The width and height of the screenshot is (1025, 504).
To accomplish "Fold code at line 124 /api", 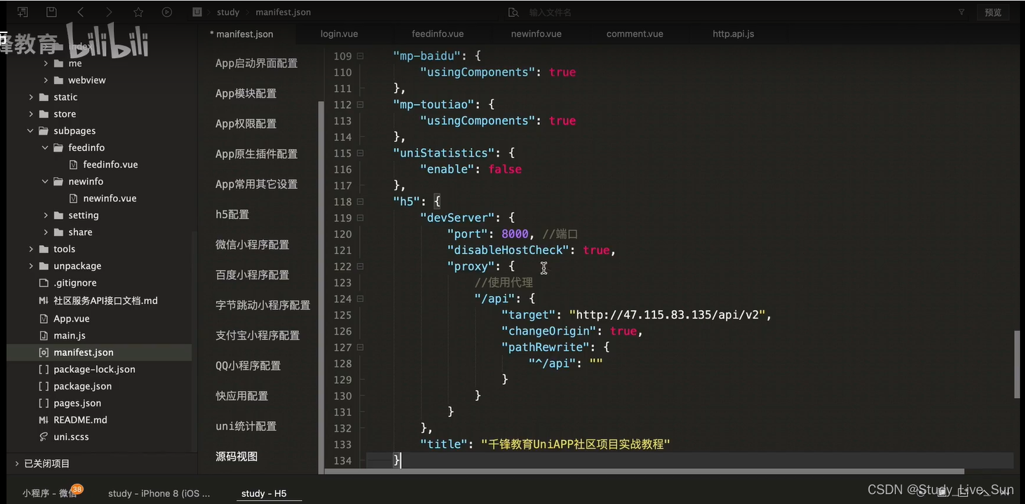I will pyautogui.click(x=360, y=298).
